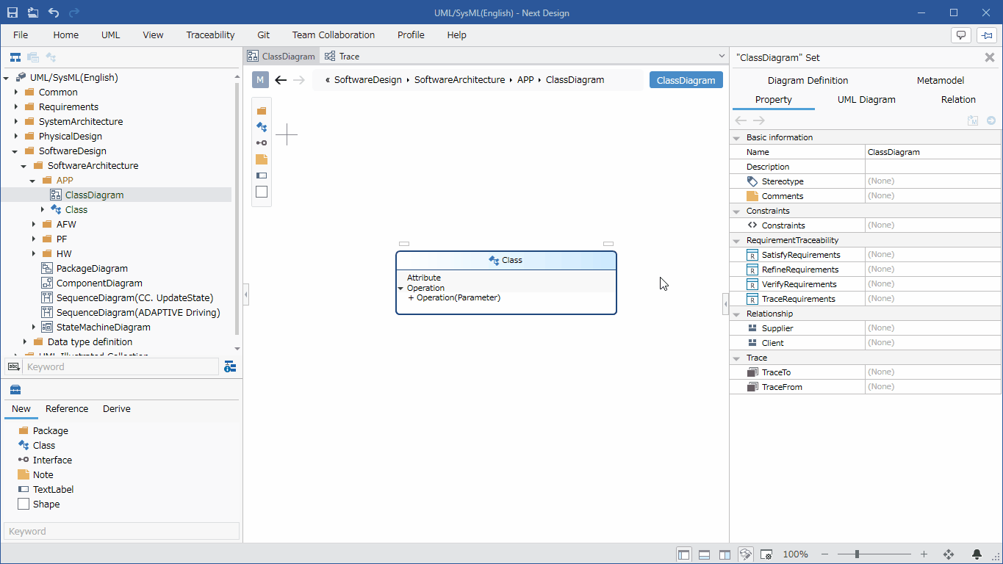Switch to the Reference tab

click(67, 409)
